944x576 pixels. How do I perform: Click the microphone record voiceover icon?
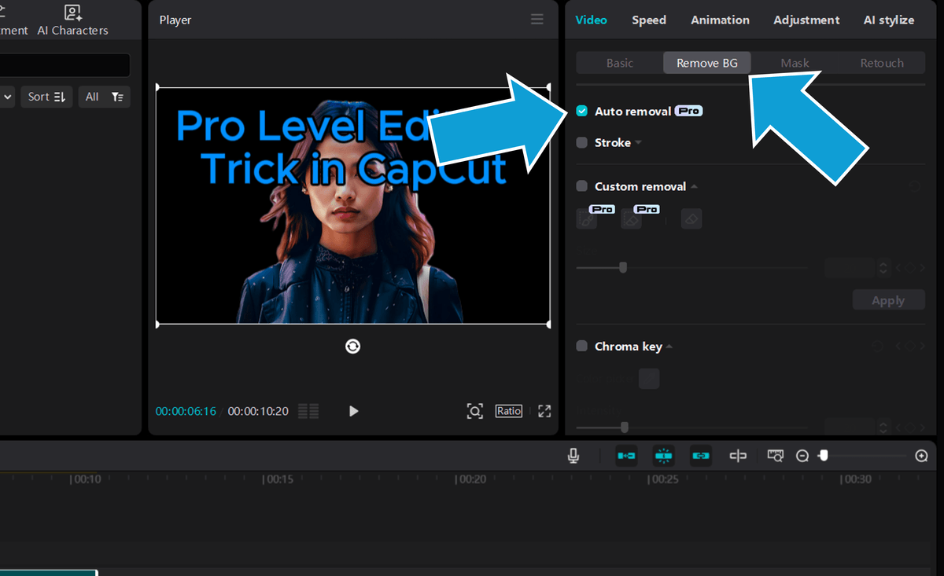point(573,456)
